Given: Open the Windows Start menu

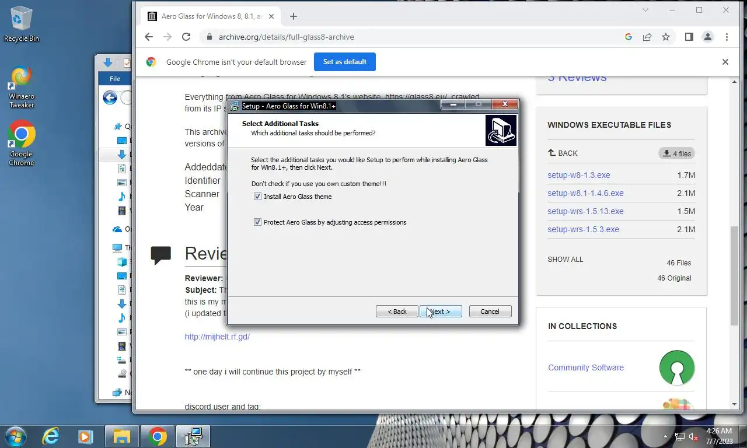Looking at the screenshot, I should click(x=15, y=436).
